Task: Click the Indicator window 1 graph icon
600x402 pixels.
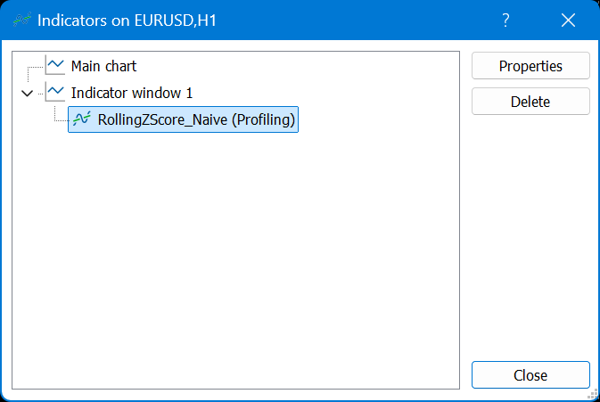Action: click(55, 92)
